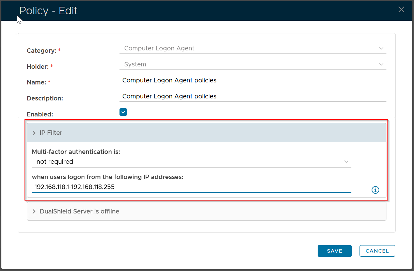Click the Policy - Edit dialog title
Image resolution: width=414 pixels, height=271 pixels.
point(48,11)
